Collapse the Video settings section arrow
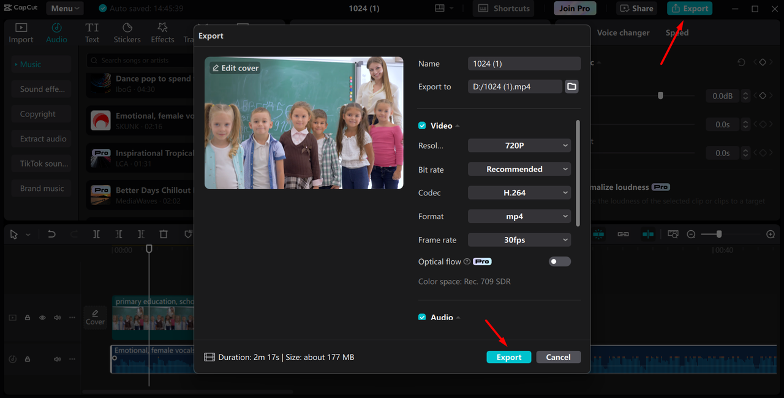 point(458,126)
